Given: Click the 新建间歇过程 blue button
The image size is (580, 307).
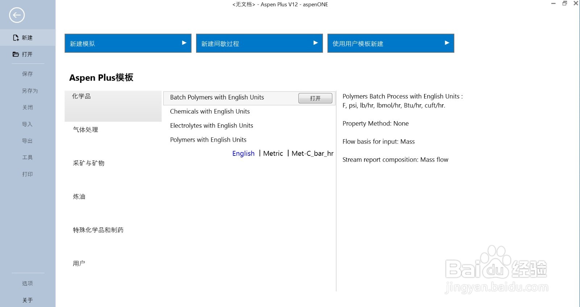Looking at the screenshot, I should point(260,43).
